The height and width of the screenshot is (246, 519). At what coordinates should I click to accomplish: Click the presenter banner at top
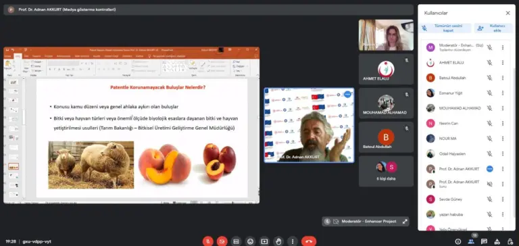point(209,9)
